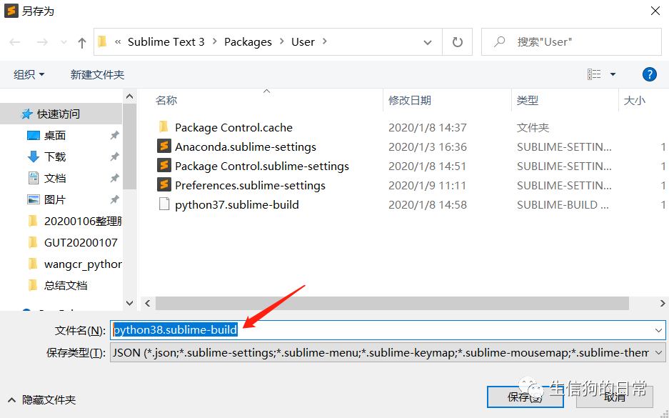Open GUT20200107 folder in sidebar
Screen dimensions: 669x418
[x=81, y=242]
